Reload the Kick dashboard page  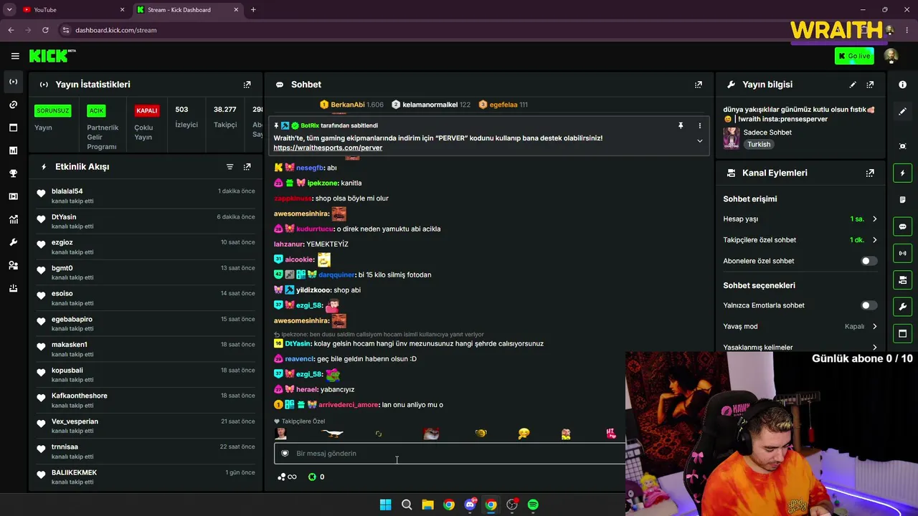click(x=45, y=30)
